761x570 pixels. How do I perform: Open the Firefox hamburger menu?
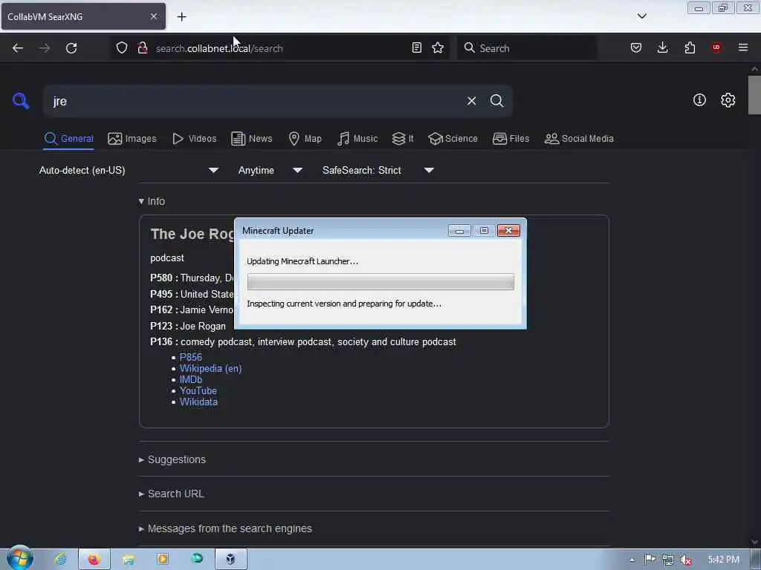click(x=743, y=47)
